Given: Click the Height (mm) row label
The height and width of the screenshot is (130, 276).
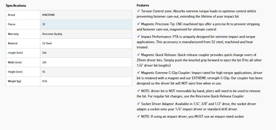Looking at the screenshot, I should (x=15, y=72).
